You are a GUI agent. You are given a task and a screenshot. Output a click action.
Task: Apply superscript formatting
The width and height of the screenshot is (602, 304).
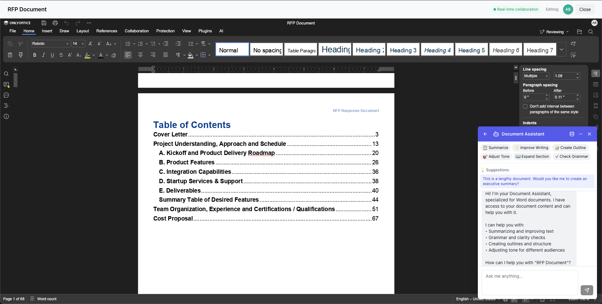(x=70, y=55)
